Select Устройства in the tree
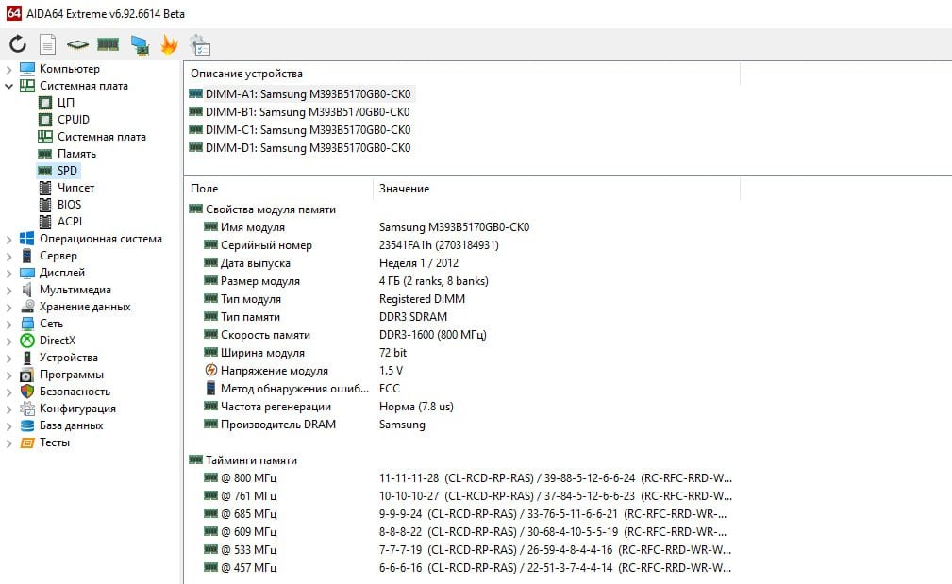Screen dimensions: 952x584 click(69, 358)
